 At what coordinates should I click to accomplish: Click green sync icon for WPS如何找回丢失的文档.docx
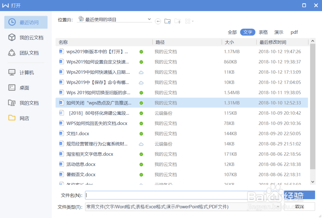click(x=141, y=124)
